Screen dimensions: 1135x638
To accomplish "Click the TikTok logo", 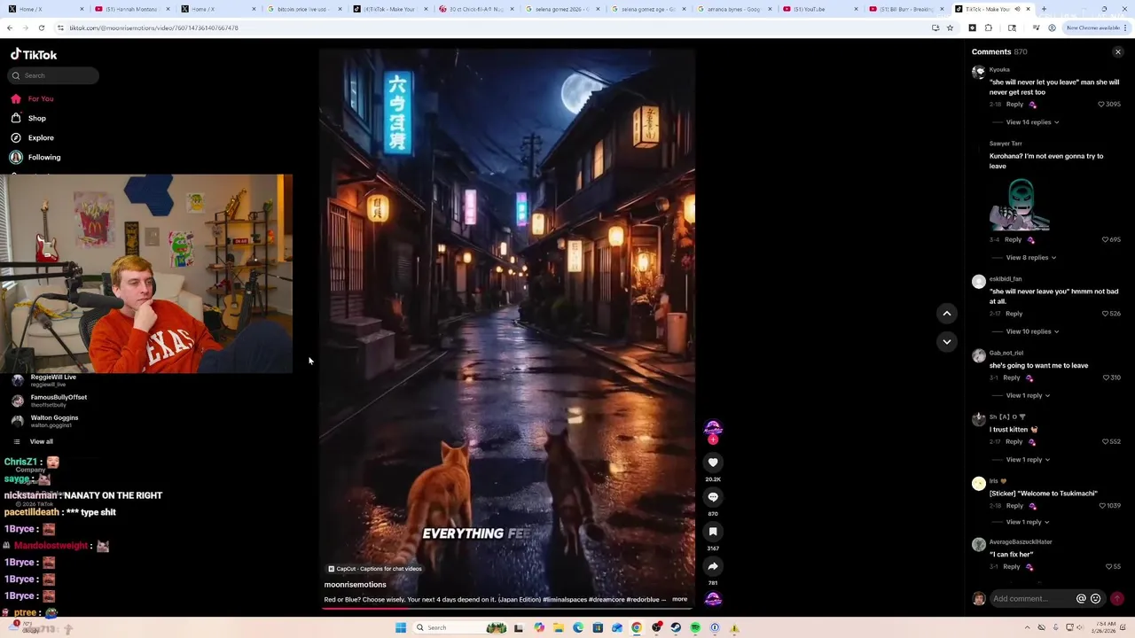I will point(34,54).
